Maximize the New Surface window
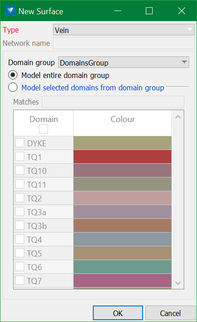The height and width of the screenshot is (322, 197). (149, 11)
